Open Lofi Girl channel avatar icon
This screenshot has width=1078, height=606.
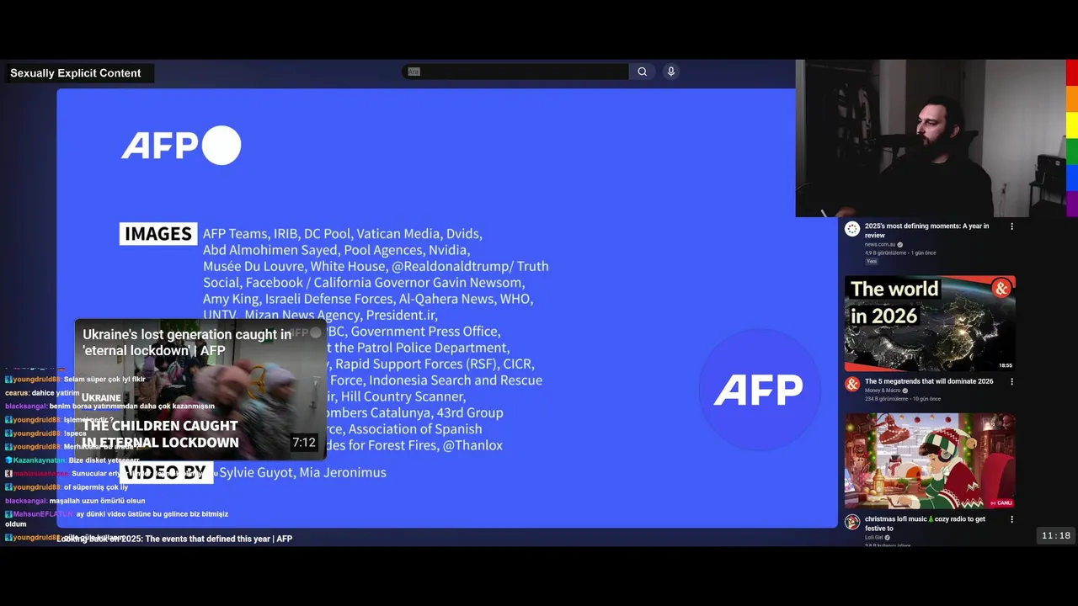pos(852,522)
